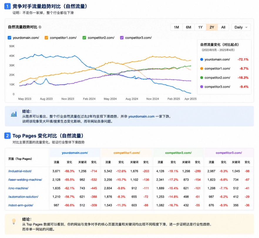Viewport: 259px width, 238px height.
Task: Switch to the 1Y time range
Action: pyautogui.click(x=200, y=27)
